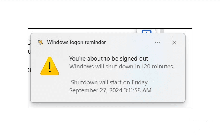Click the yellow warning triangle icon

tap(50, 66)
